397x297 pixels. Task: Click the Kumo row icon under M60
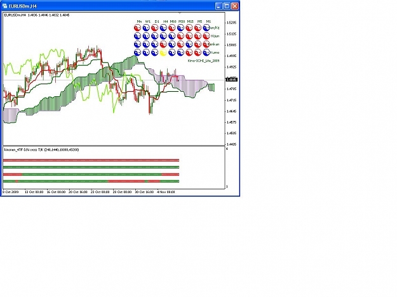(x=172, y=53)
